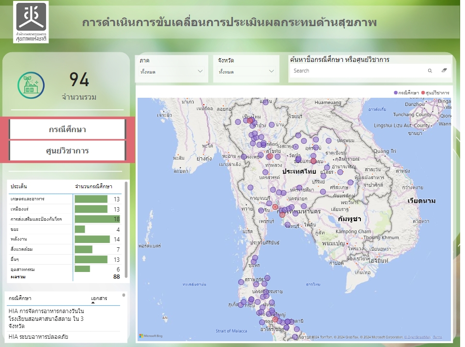Viewport: 465px width, 347px height.
Task: Click the กรณีศึกษา column header in document list
Action: [20, 298]
